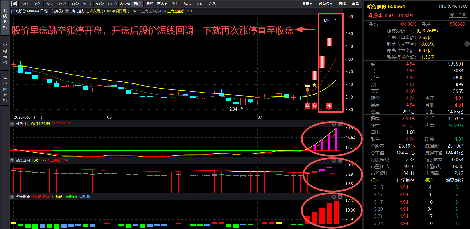Switch to the 30分 period tab

pos(75,4)
